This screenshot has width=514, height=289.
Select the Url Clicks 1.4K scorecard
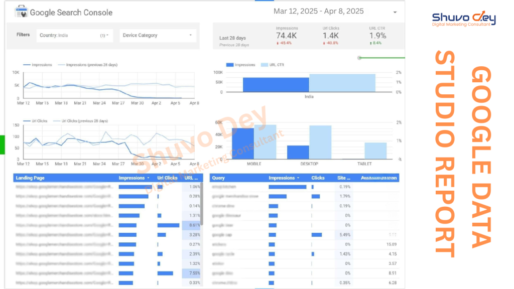click(331, 36)
